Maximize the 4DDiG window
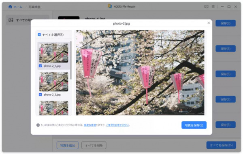243x154 pixels. point(229,6)
